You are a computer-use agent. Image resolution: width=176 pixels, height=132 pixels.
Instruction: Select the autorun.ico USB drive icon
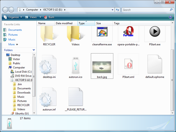[76, 65]
